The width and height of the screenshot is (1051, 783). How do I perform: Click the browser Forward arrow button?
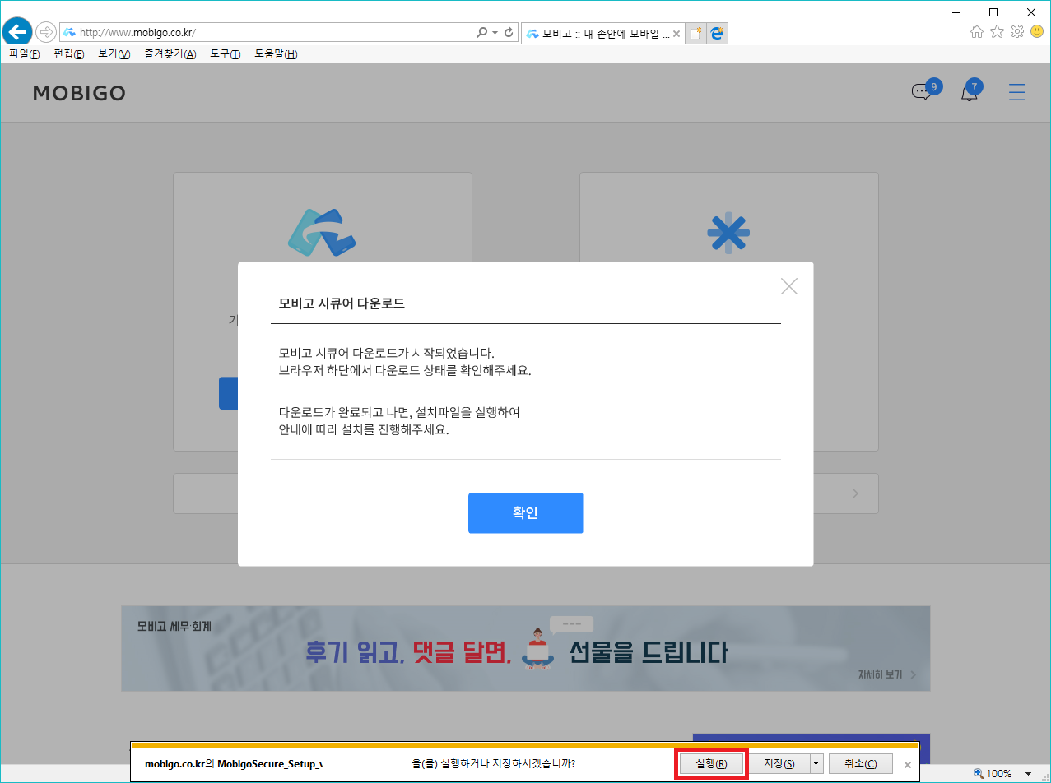tap(45, 33)
